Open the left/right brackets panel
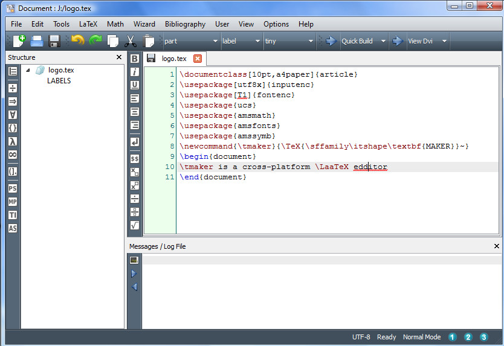504x346 pixels. [13, 171]
